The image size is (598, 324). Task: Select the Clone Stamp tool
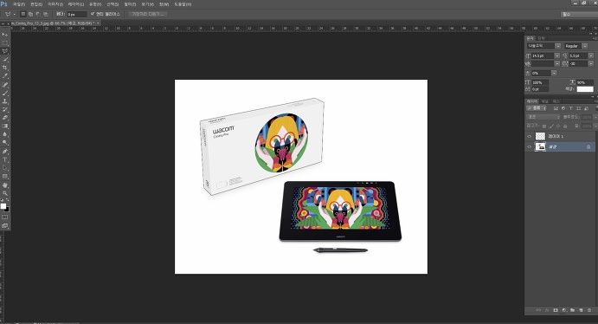(5, 101)
